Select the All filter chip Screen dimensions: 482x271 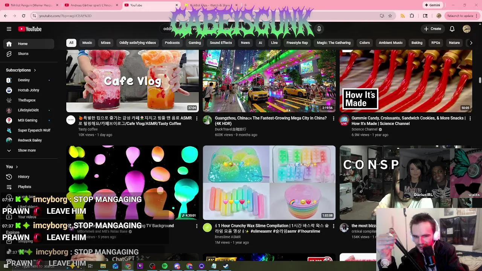click(x=71, y=43)
